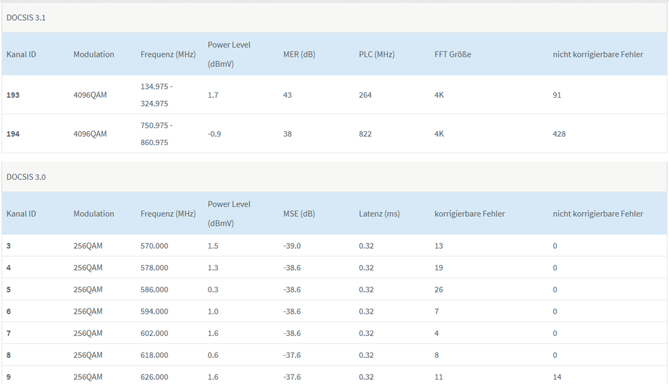Select latency 0.32 for channel 7

(366, 333)
